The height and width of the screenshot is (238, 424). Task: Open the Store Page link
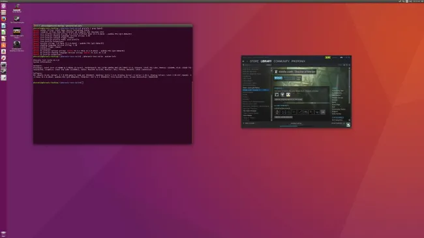coord(336,105)
